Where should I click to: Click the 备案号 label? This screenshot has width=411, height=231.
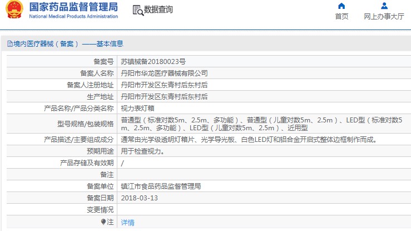103,62
